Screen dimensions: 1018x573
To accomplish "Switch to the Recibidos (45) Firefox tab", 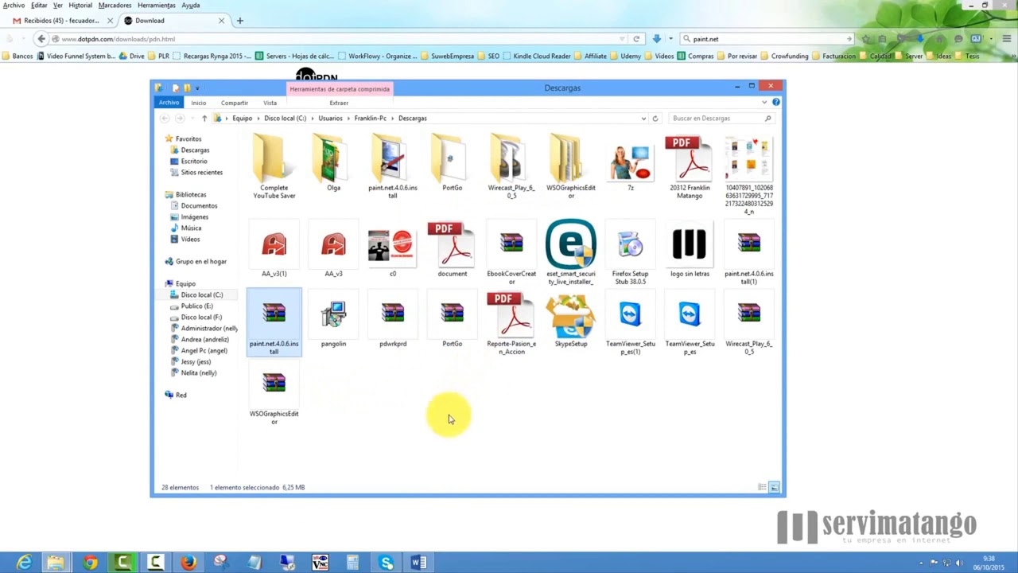I will (x=62, y=21).
